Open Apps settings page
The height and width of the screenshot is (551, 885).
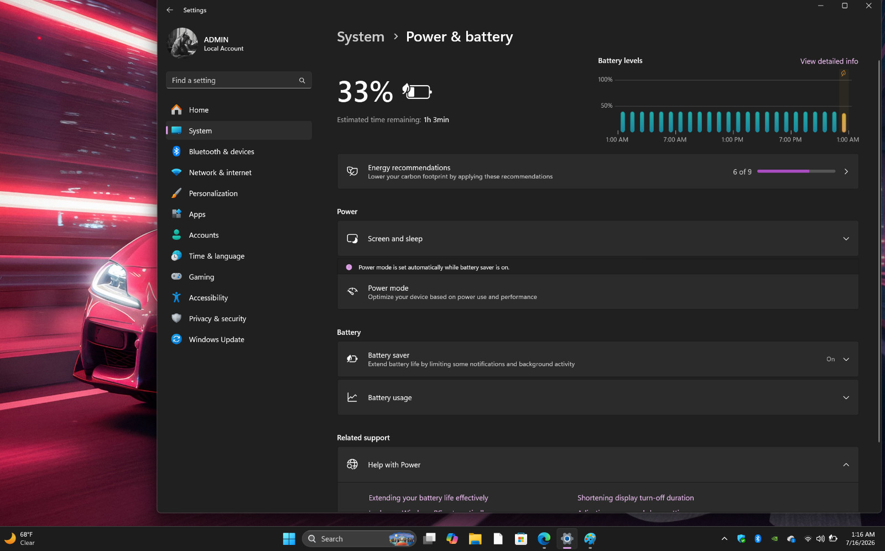click(239, 214)
